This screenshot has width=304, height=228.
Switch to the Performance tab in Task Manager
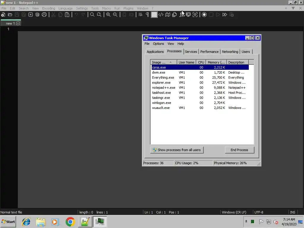[x=209, y=52]
